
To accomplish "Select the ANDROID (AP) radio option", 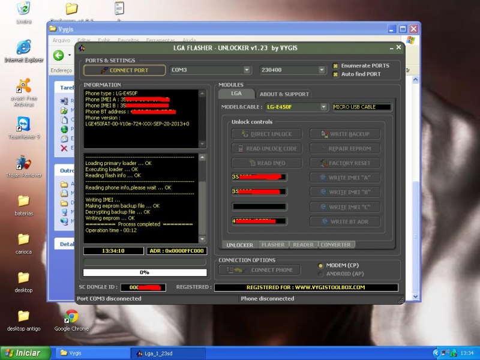I will coord(320,274).
